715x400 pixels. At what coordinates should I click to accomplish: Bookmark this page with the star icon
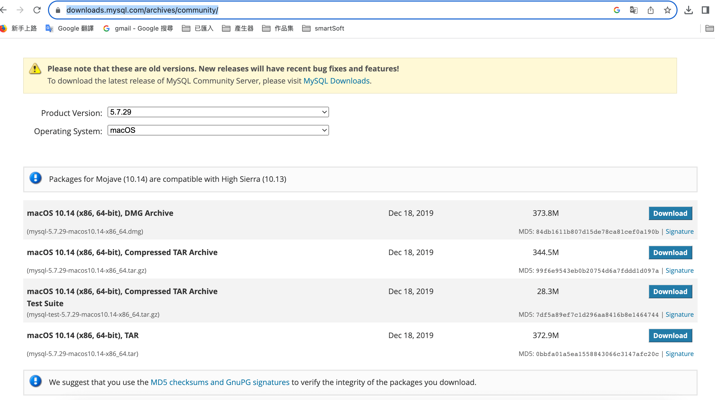click(667, 10)
